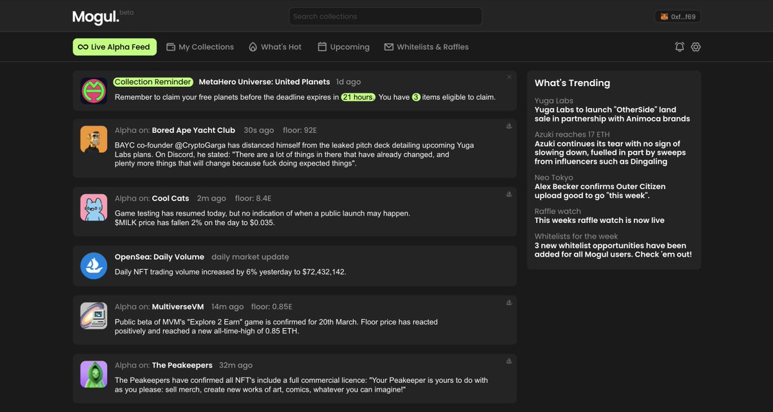Switch to the My Collections tab

coord(200,47)
